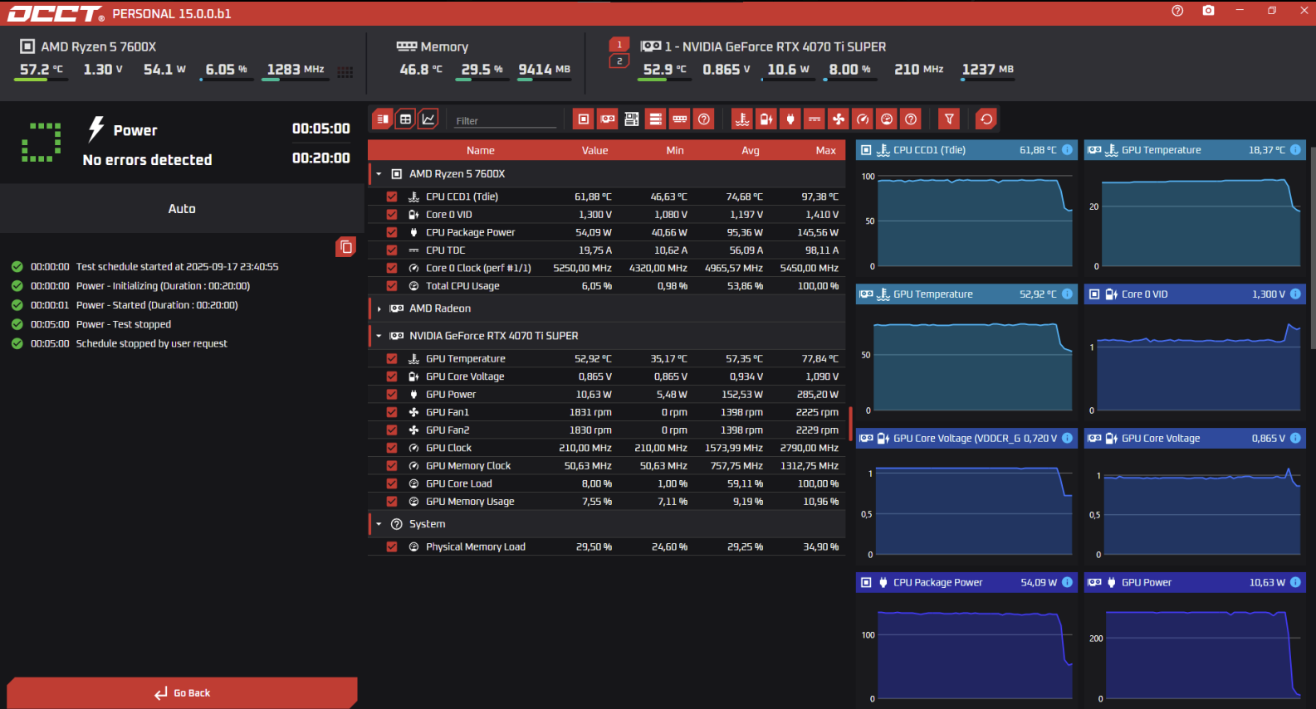Switch to split table and graph view
The width and height of the screenshot is (1316, 709).
[x=383, y=119]
